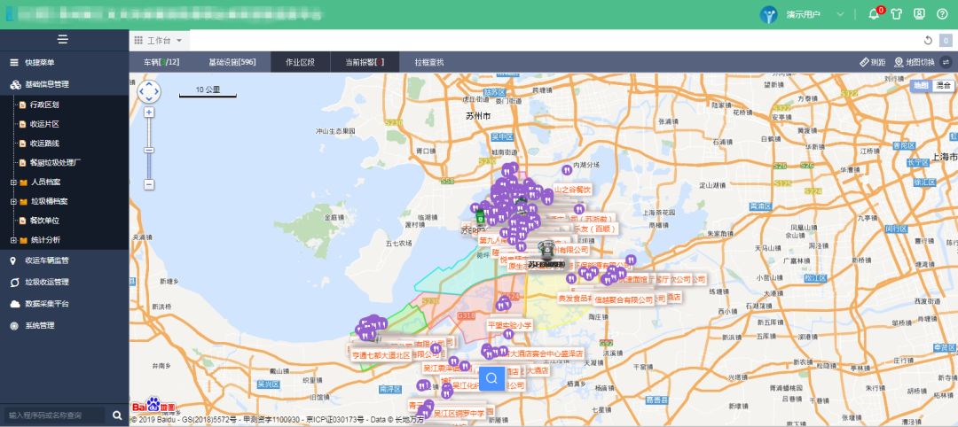Open the 收运车辆监管 menu
This screenshot has height=427, width=958.
[59, 260]
